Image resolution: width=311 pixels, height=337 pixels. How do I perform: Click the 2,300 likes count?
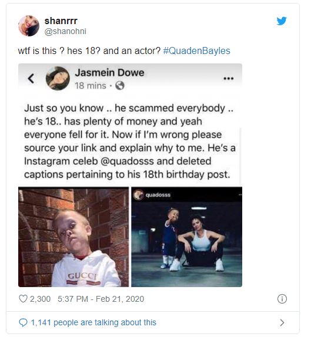point(40,299)
